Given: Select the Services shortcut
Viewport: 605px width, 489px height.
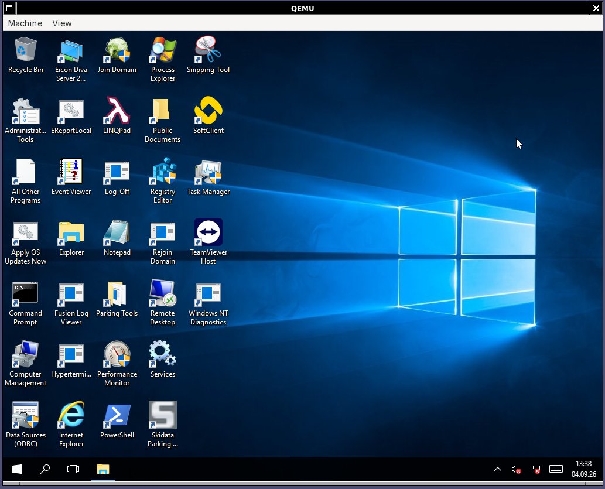Looking at the screenshot, I should pyautogui.click(x=162, y=360).
